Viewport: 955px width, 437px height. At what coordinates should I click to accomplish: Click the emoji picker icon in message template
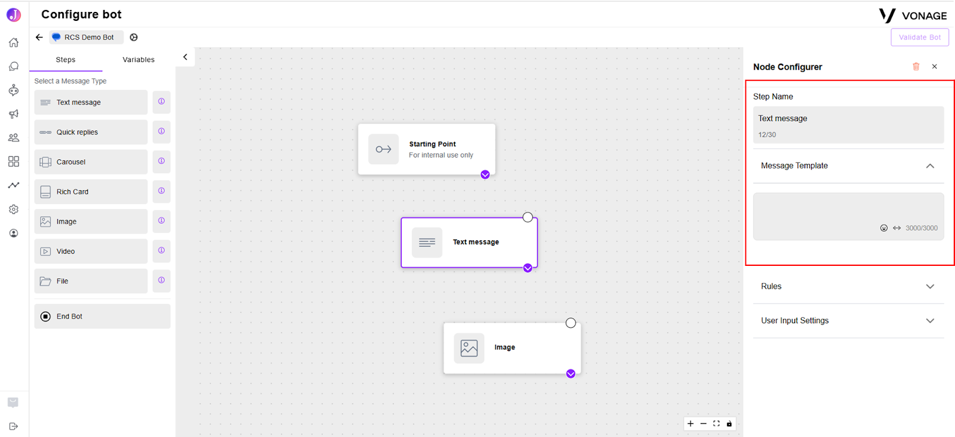884,228
